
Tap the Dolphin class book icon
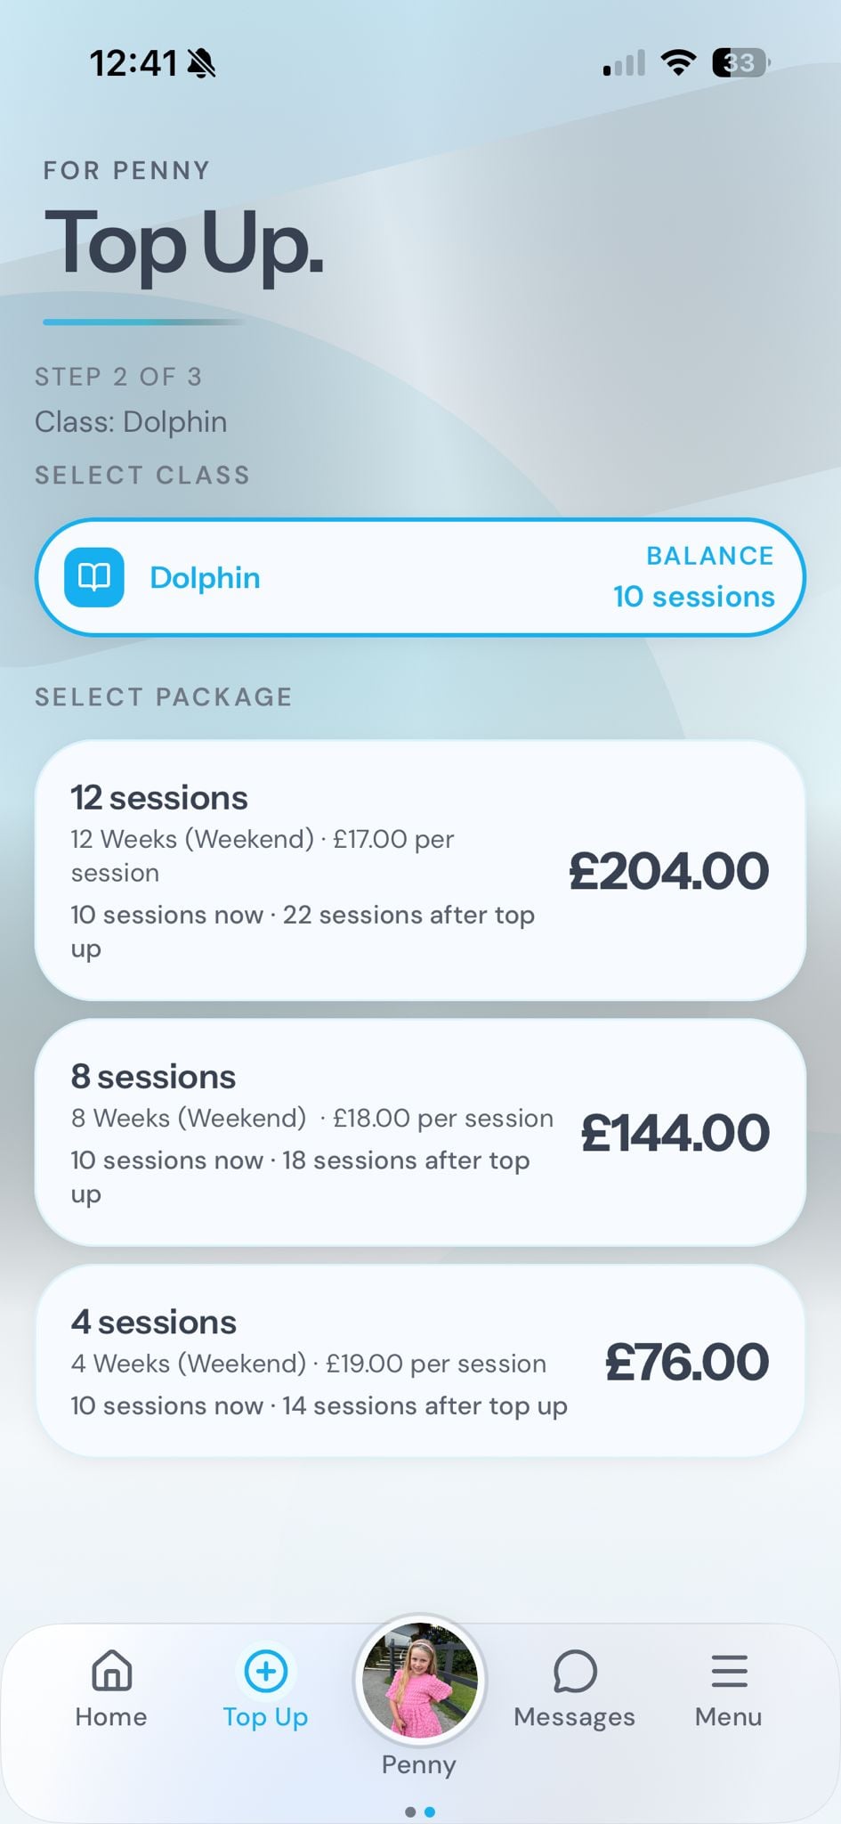tap(94, 577)
